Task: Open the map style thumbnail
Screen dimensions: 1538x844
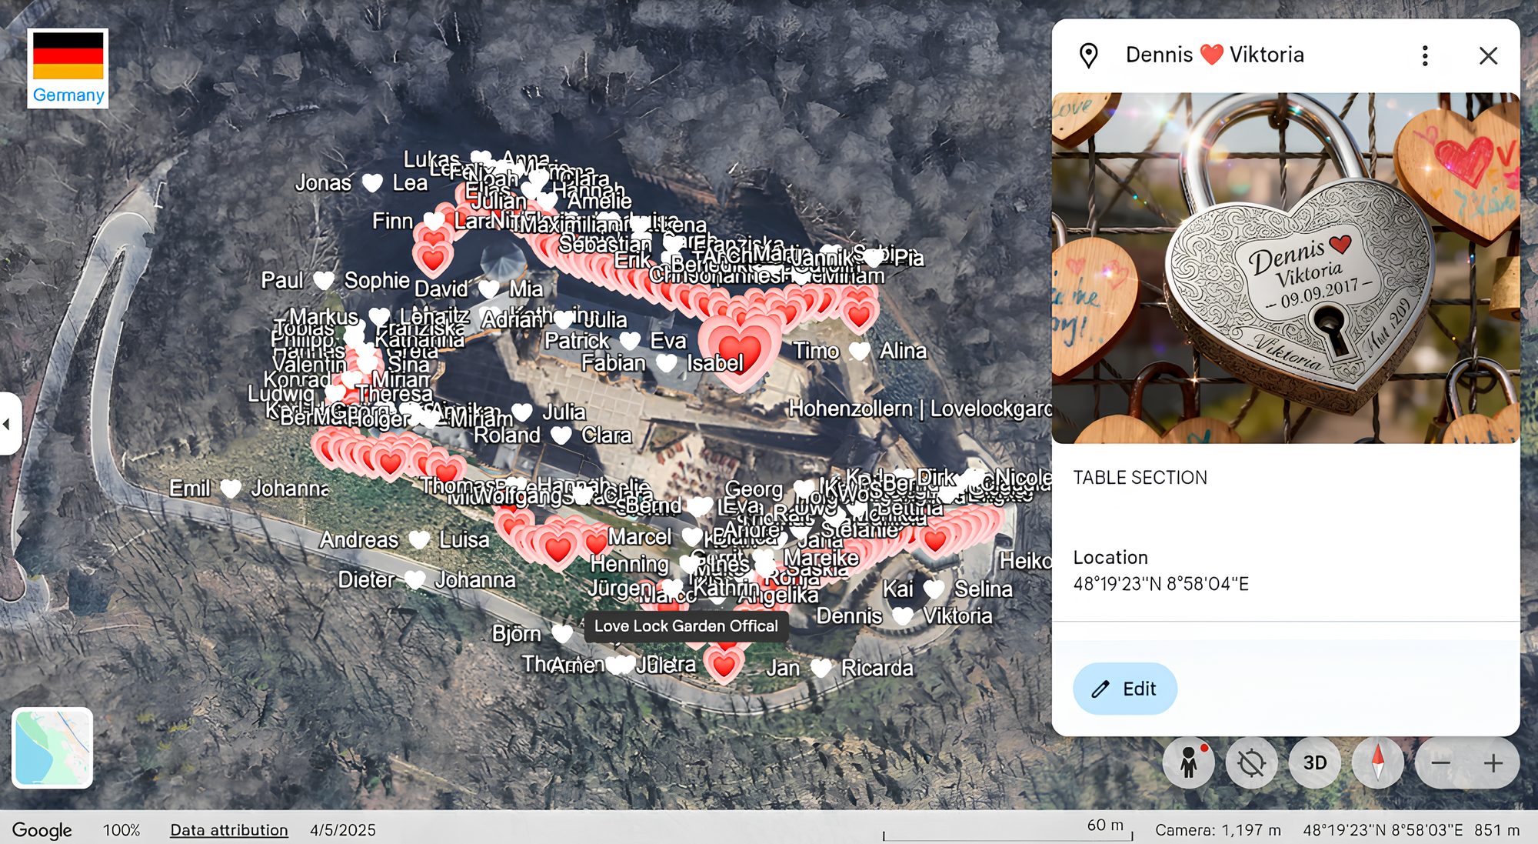Action: [x=52, y=748]
